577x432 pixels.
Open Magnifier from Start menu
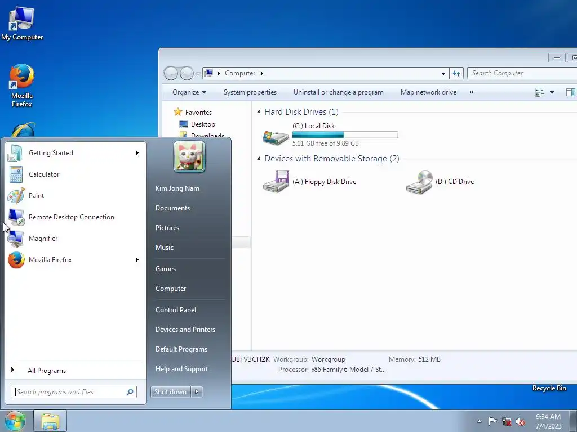pyautogui.click(x=76, y=238)
